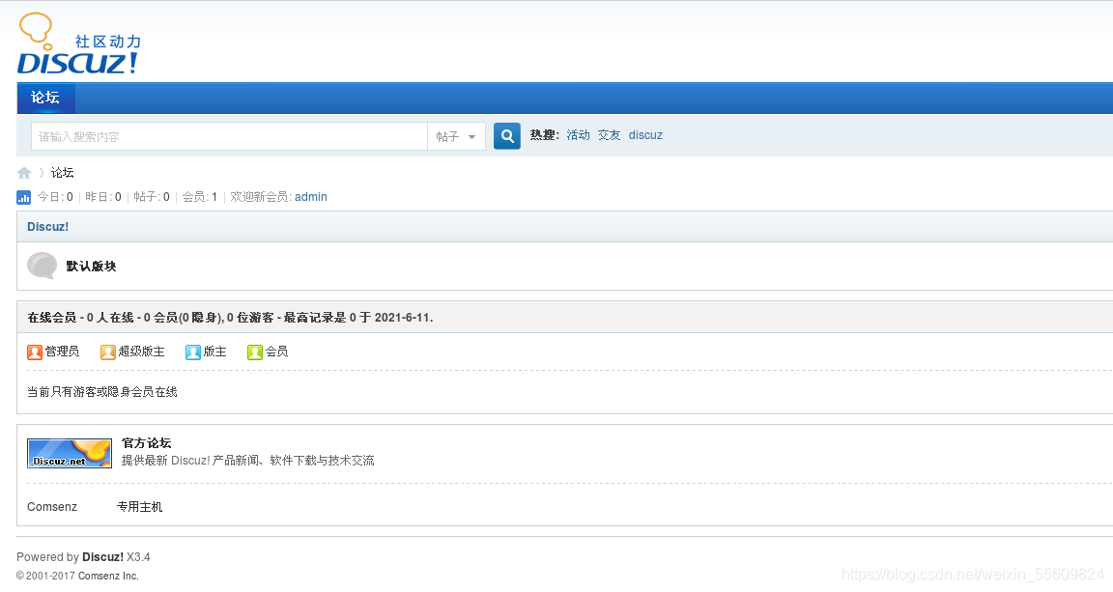1113x592 pixels.
Task: Open the Discuz! category header link
Action: pyautogui.click(x=47, y=226)
